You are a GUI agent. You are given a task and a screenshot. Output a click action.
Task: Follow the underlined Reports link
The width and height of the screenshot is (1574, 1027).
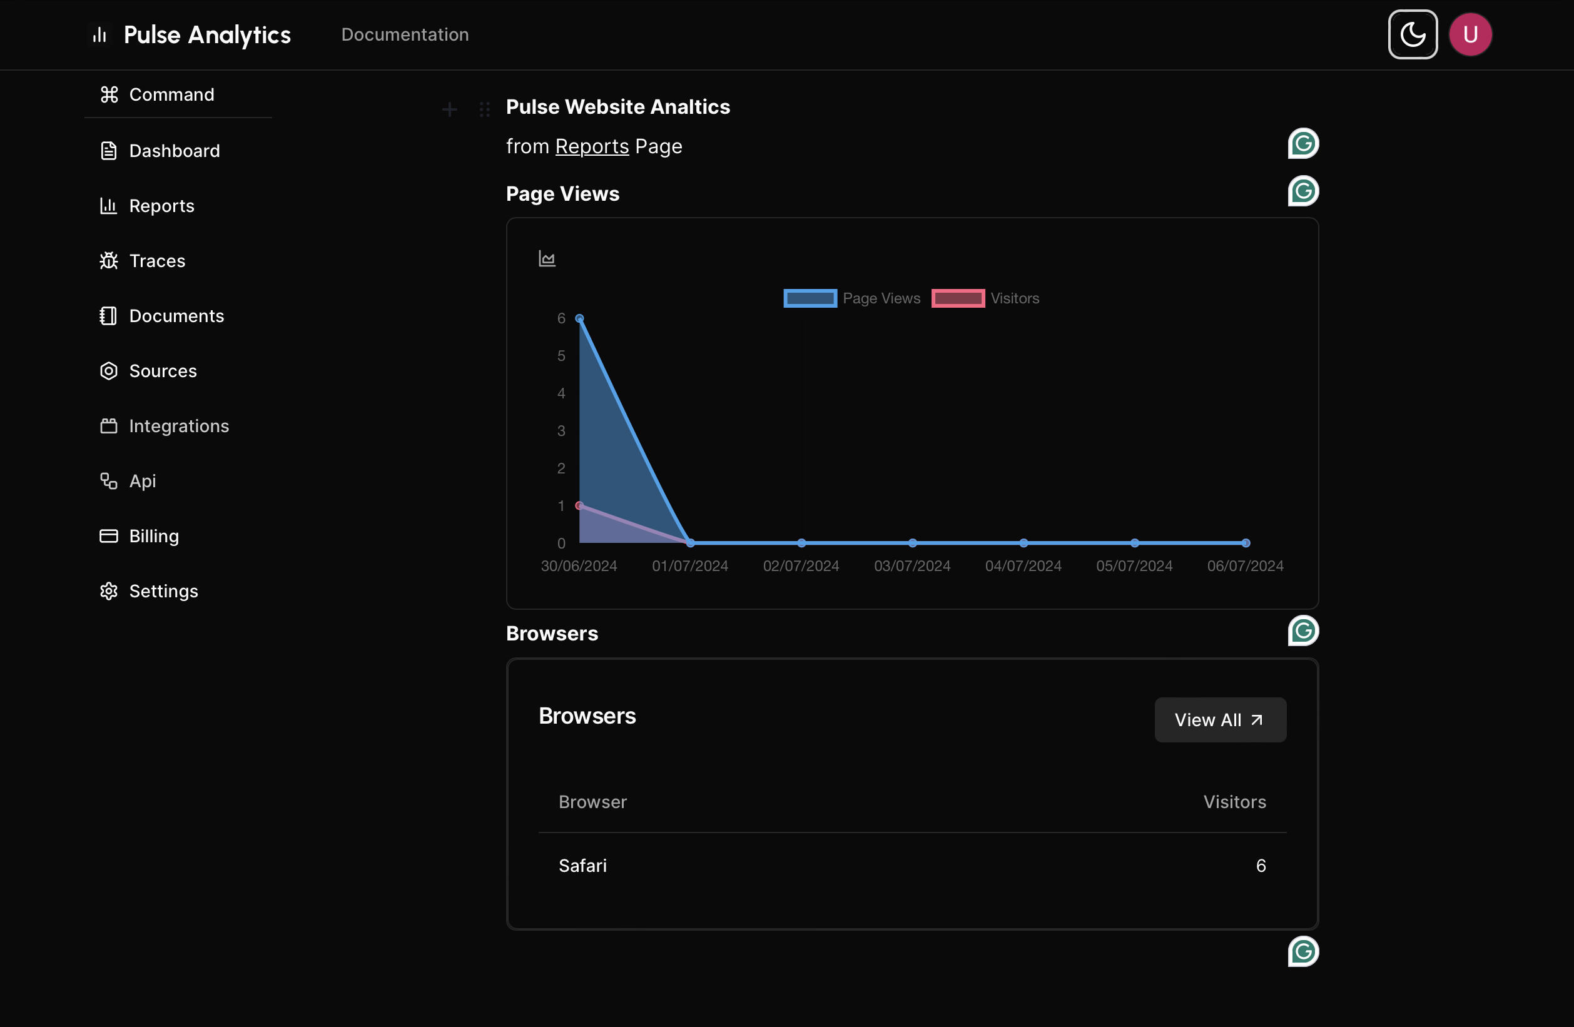592,146
